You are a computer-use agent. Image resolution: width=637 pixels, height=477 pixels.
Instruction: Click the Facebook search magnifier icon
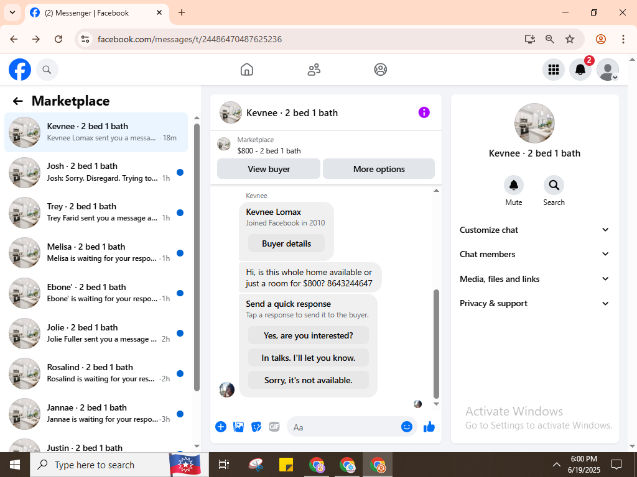point(47,70)
